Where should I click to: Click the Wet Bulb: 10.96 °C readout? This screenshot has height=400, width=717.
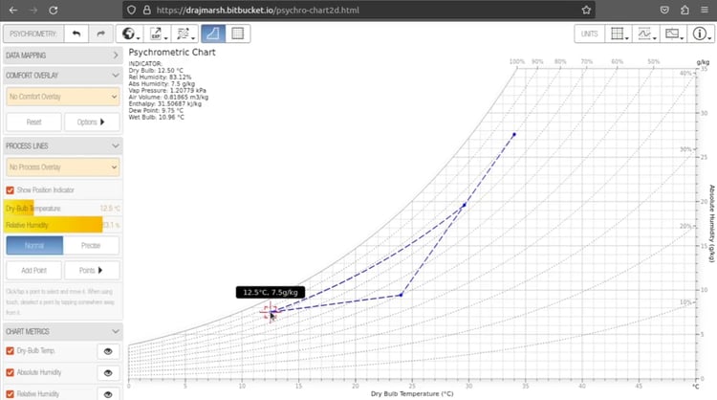157,117
